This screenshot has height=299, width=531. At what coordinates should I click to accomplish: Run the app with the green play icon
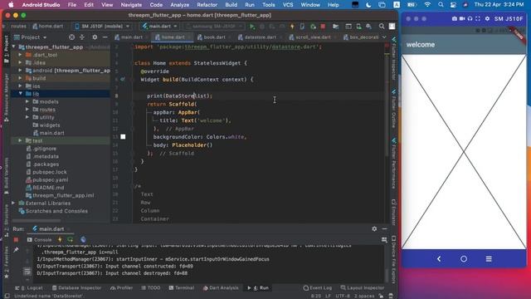tap(252, 27)
